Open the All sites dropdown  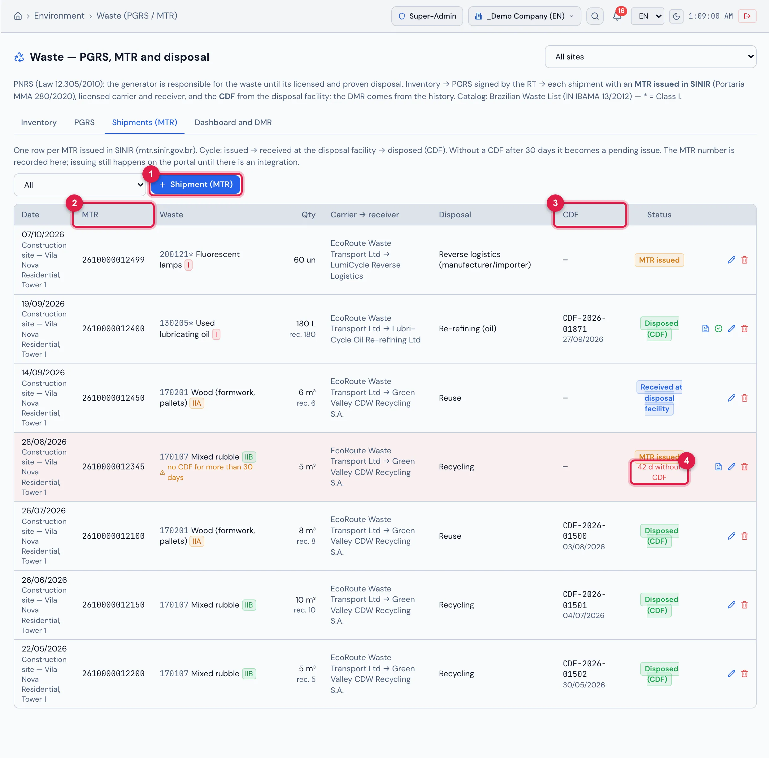pyautogui.click(x=650, y=57)
